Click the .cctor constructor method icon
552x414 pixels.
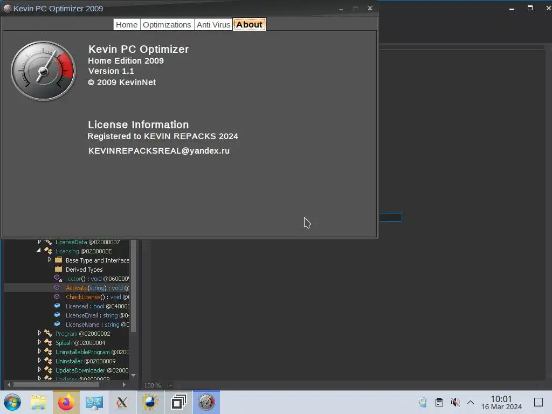pos(58,279)
